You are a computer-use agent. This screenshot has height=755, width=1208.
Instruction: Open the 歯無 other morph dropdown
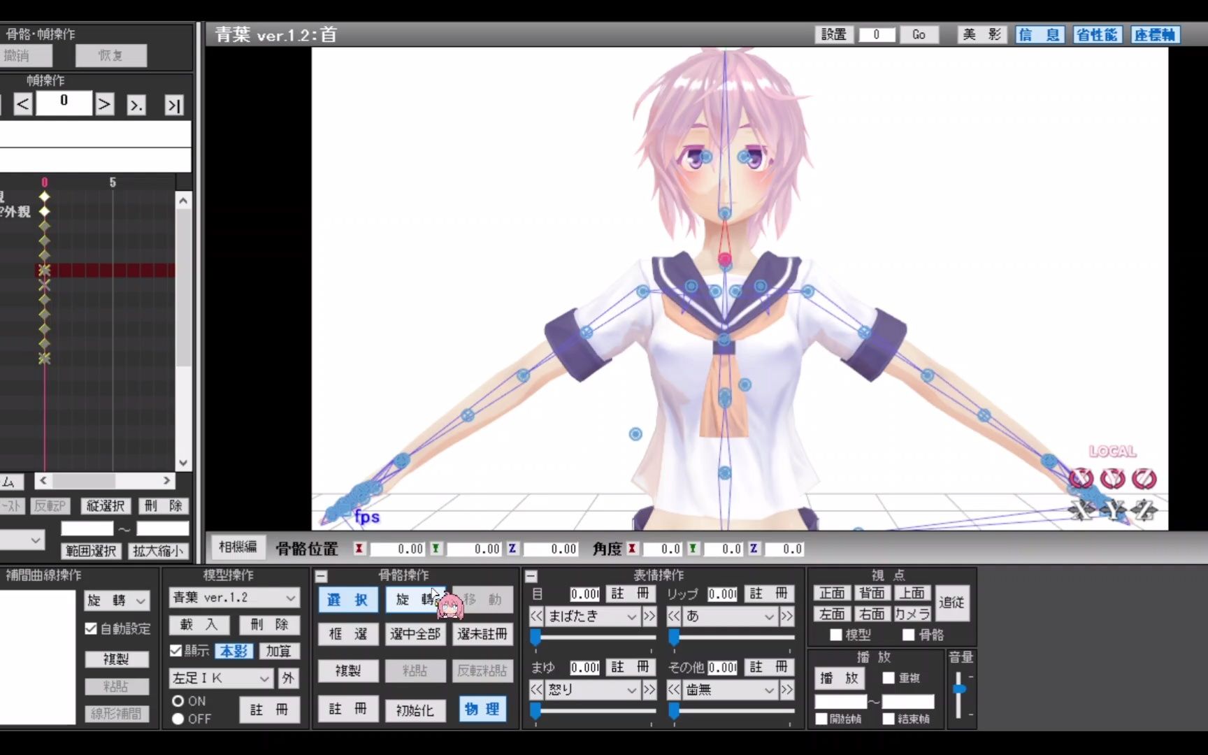(731, 690)
